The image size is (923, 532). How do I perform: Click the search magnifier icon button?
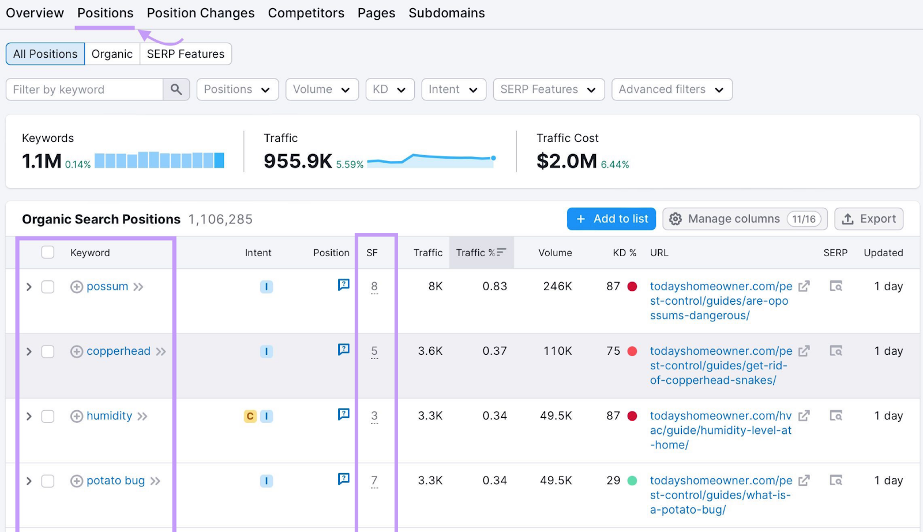pos(176,89)
